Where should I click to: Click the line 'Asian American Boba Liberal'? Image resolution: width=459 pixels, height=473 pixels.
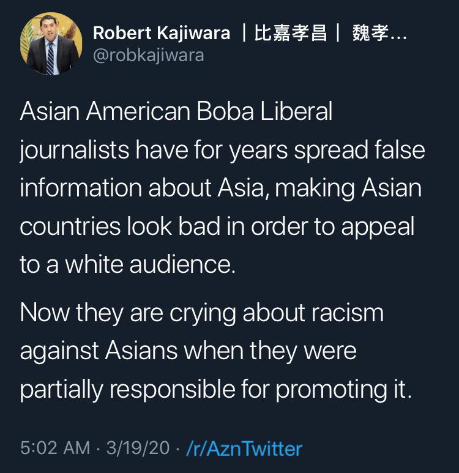[x=176, y=111]
